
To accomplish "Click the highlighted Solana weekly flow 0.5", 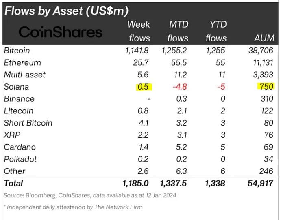I will coord(144,87).
